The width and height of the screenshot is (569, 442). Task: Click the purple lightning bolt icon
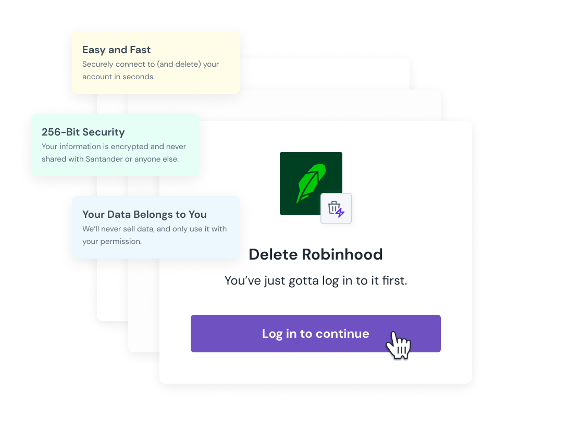pyautogui.click(x=340, y=212)
